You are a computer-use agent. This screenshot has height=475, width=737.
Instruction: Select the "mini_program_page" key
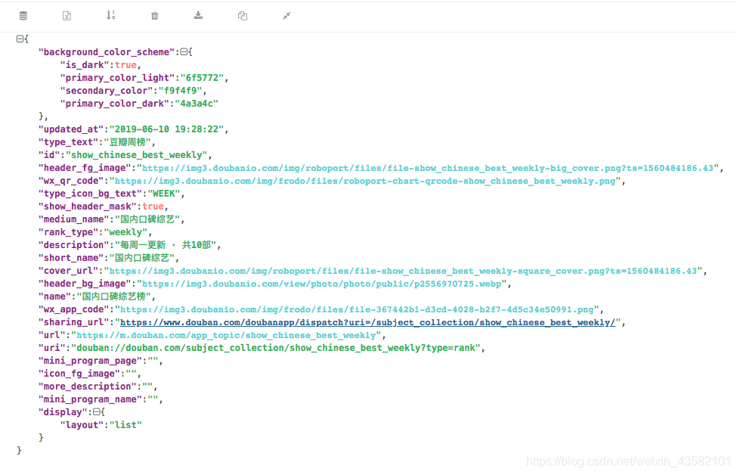(90, 361)
